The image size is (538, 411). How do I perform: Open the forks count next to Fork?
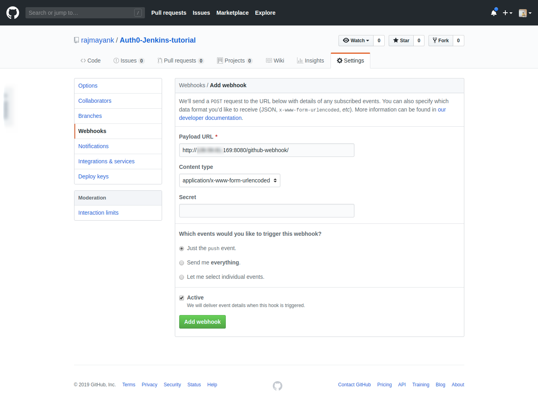458,41
